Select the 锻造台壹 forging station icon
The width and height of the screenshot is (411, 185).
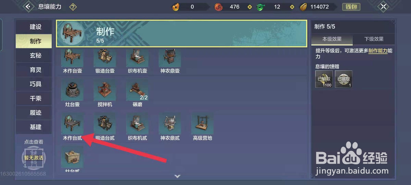[x=105, y=58]
